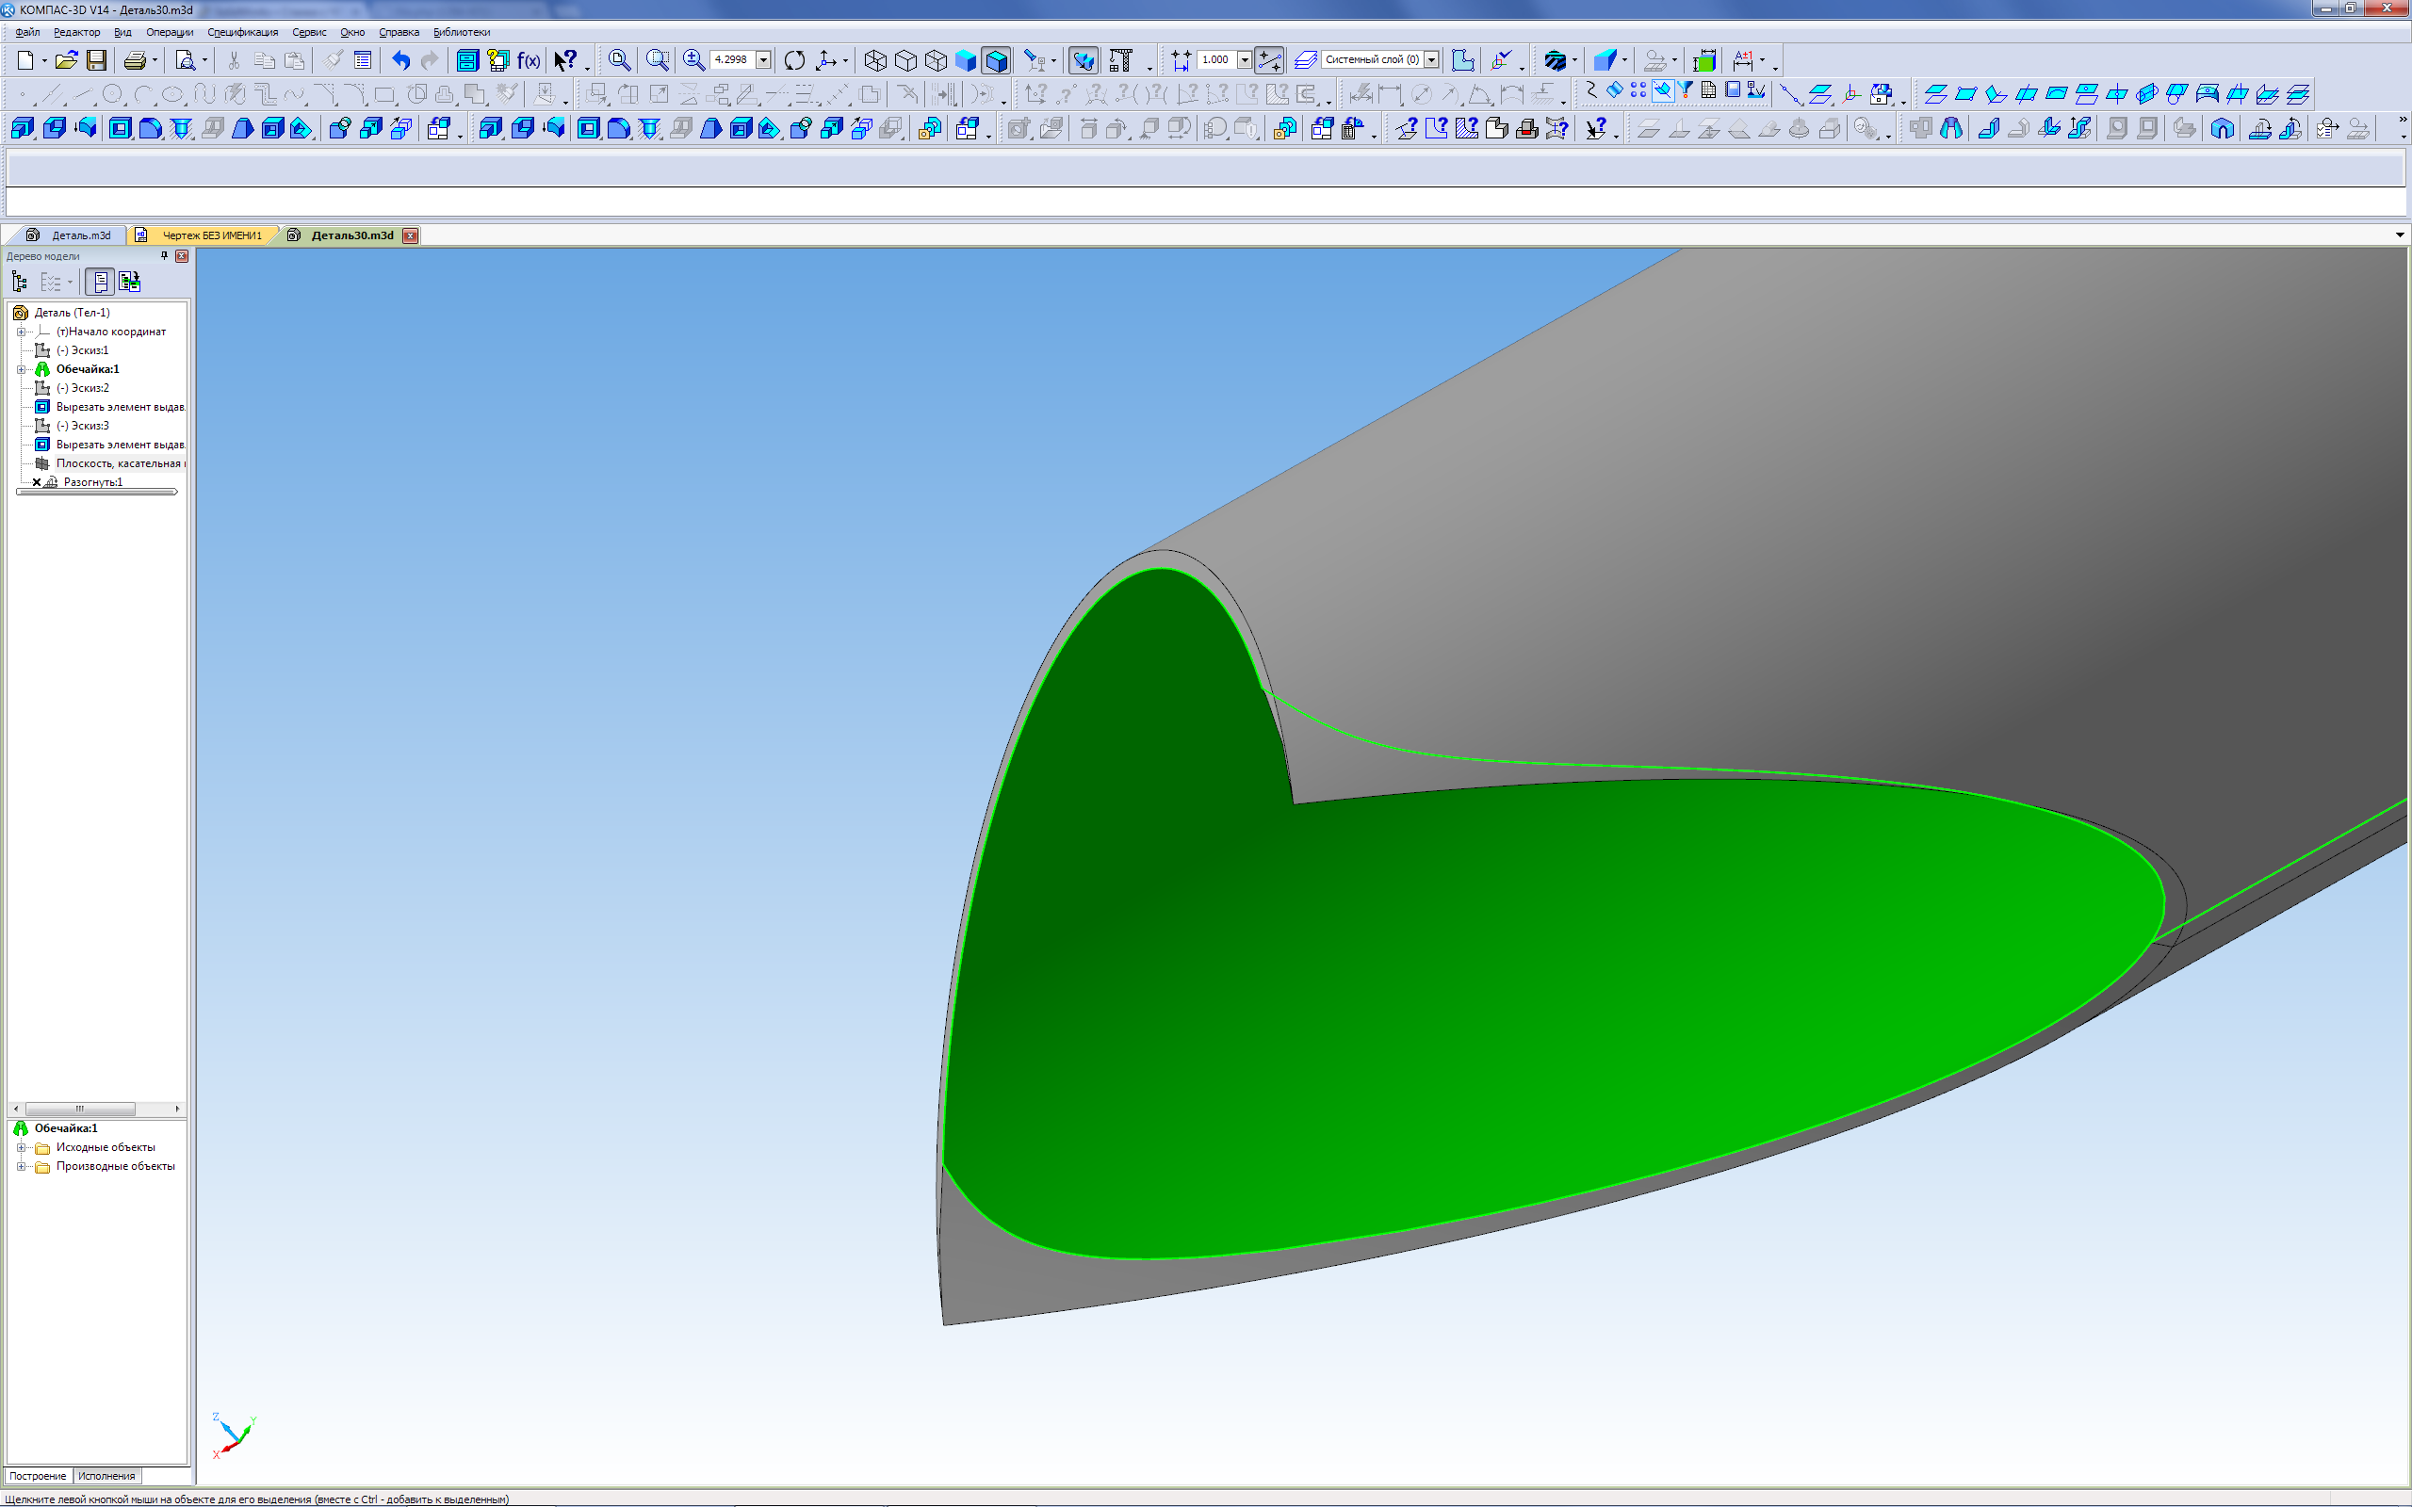Switch to the Чертеж БЕЗ ИМЕНИ1 tab

[x=211, y=235]
